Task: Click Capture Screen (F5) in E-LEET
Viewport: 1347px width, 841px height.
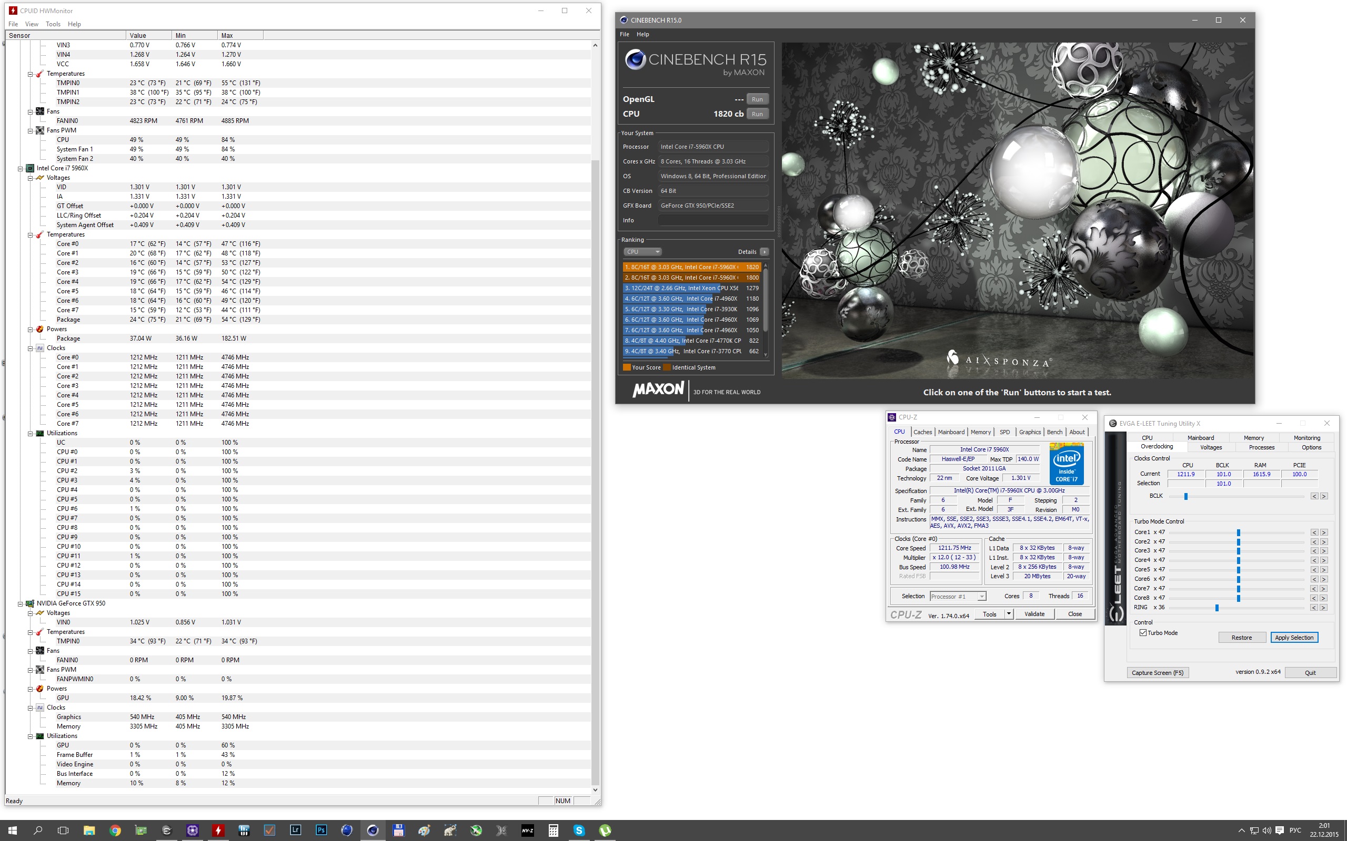Action: (x=1158, y=672)
